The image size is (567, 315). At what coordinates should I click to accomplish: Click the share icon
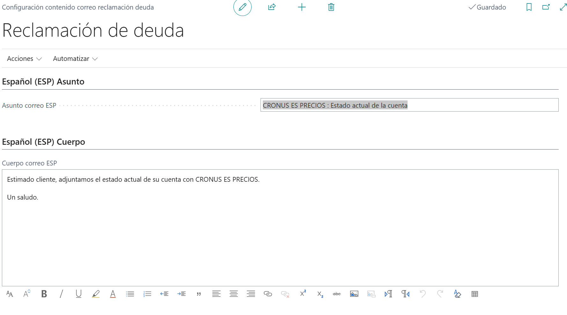(x=272, y=7)
